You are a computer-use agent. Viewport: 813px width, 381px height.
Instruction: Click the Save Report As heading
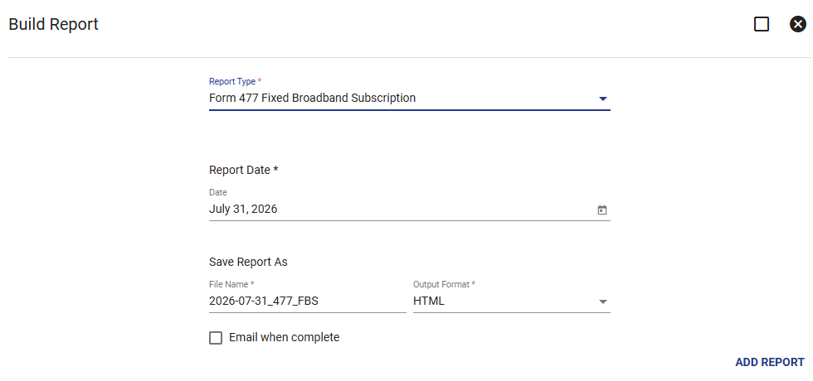[x=248, y=262]
